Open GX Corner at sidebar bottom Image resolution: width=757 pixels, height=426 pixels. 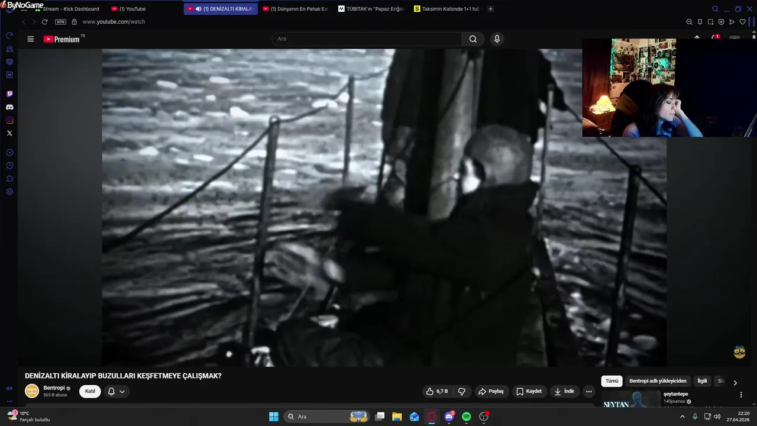tap(9, 388)
